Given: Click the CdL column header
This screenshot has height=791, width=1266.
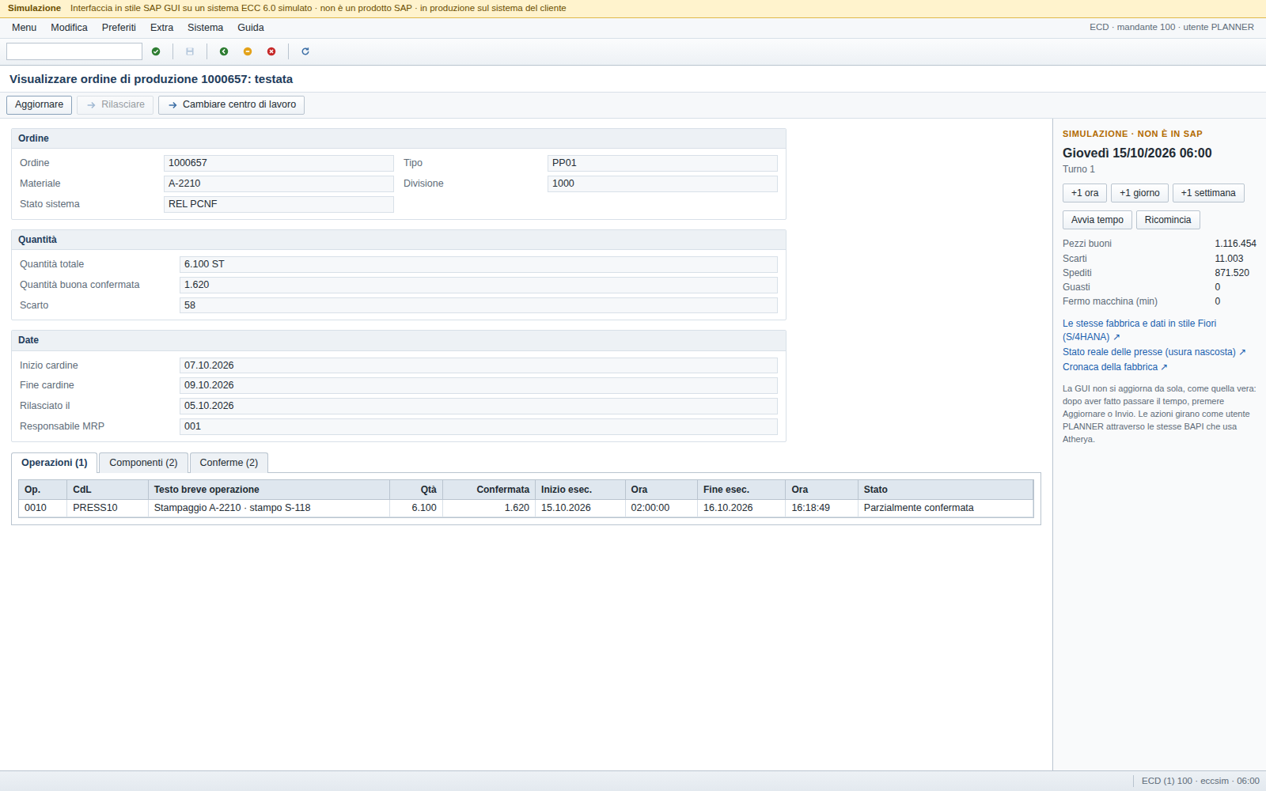Looking at the screenshot, I should [x=108, y=490].
